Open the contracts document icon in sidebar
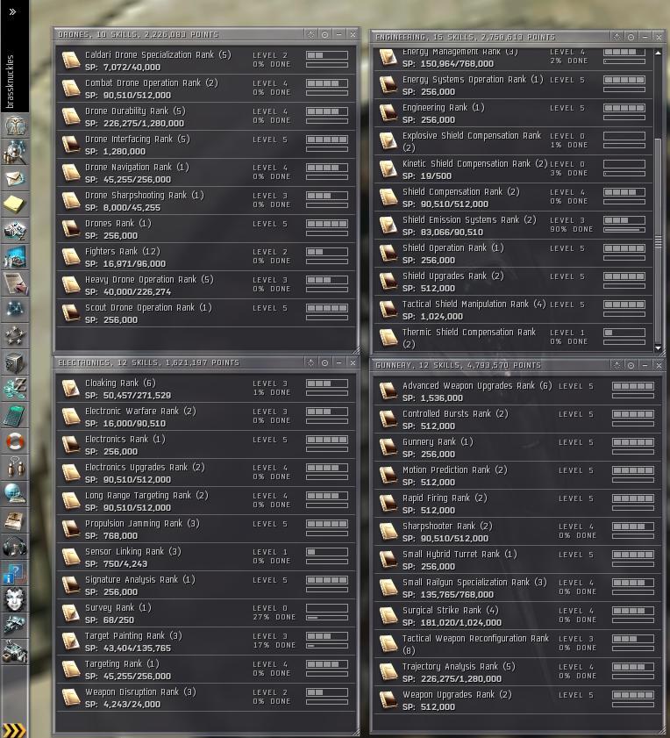This screenshot has height=738, width=670. (x=15, y=283)
